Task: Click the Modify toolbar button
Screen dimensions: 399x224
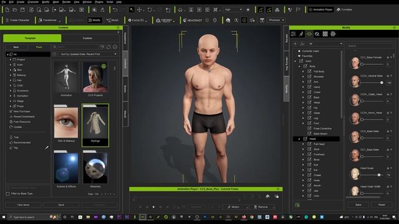Action: pos(94,20)
